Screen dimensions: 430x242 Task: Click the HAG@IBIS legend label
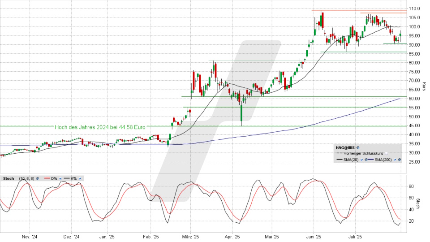pyautogui.click(x=345, y=147)
